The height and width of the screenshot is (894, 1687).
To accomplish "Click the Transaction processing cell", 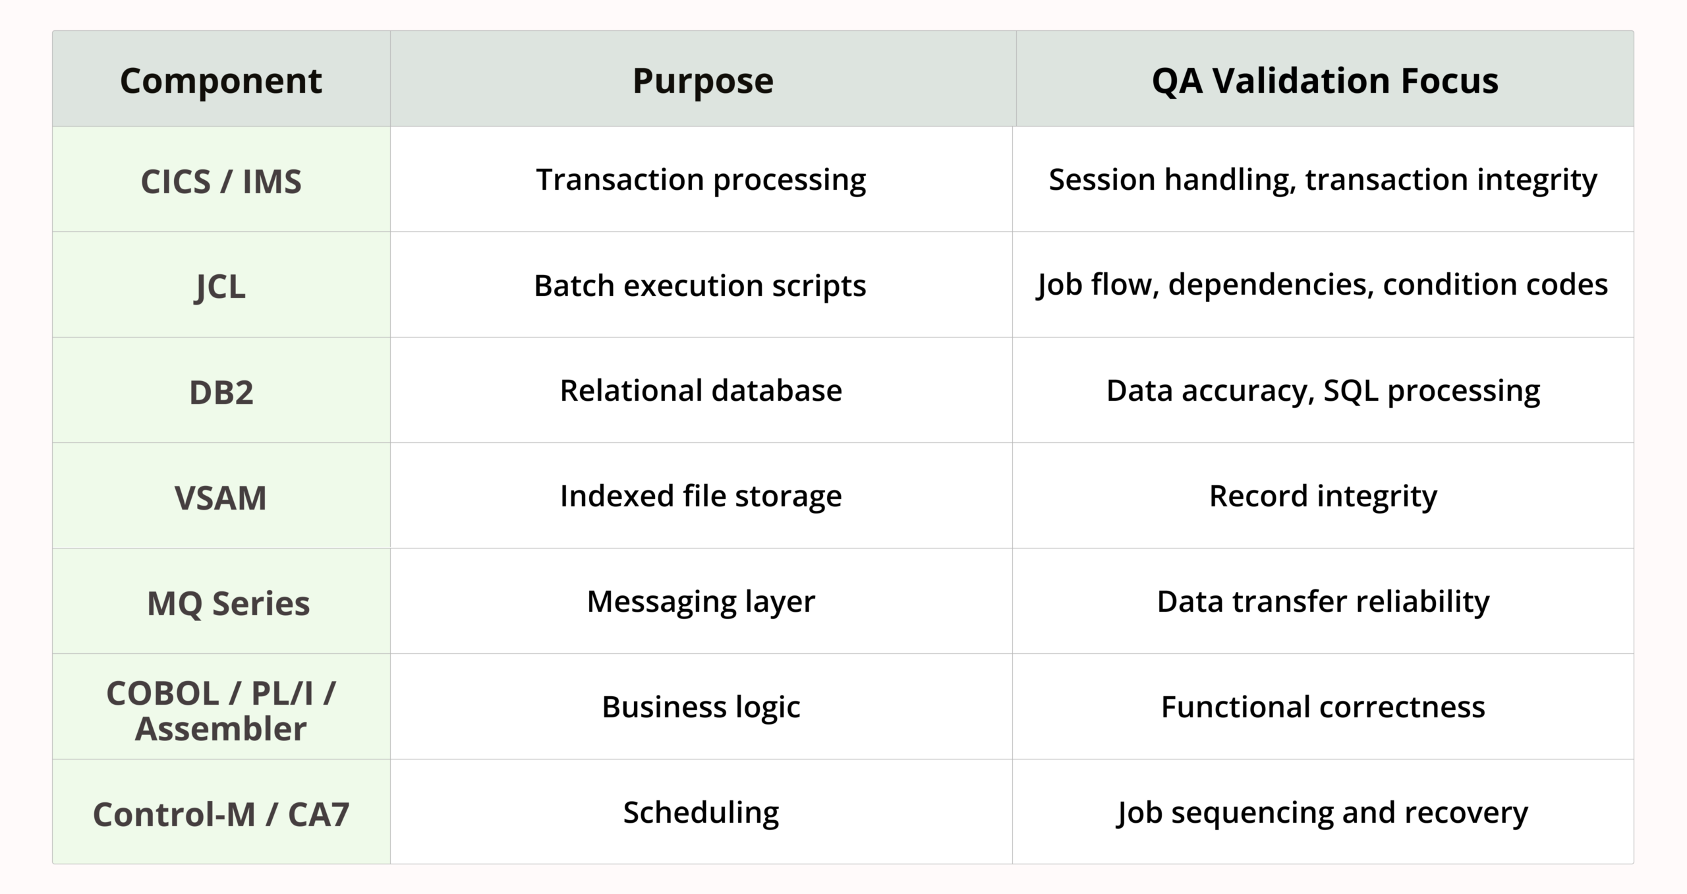I will pyautogui.click(x=701, y=179).
